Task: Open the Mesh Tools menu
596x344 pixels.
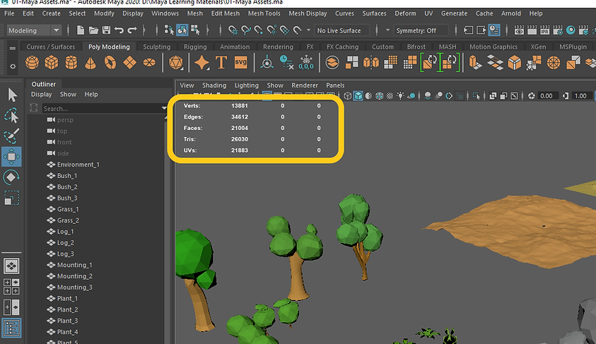Action: (264, 13)
